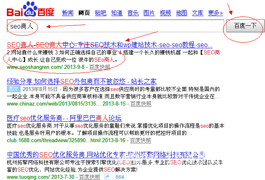Click the www.tuoqing.com/ URL text
This screenshot has height=180, width=265.
[x=28, y=177]
